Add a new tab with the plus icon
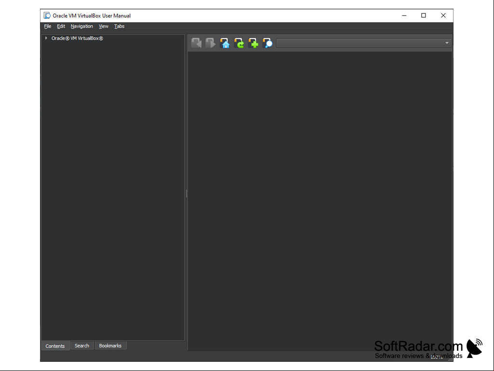This screenshot has height=371, width=494. [x=253, y=43]
